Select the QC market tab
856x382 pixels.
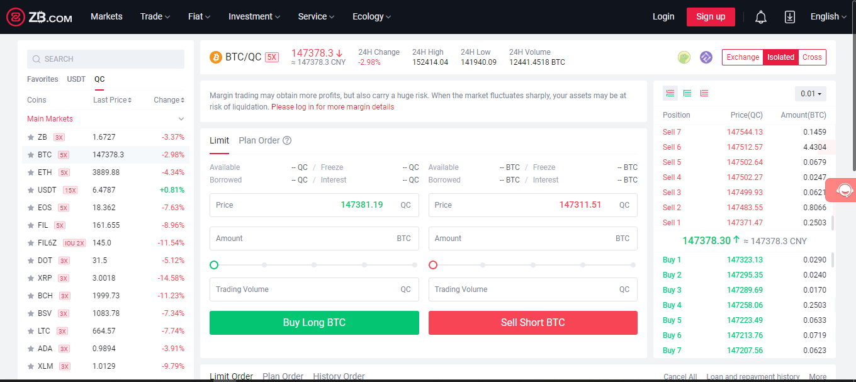click(99, 79)
